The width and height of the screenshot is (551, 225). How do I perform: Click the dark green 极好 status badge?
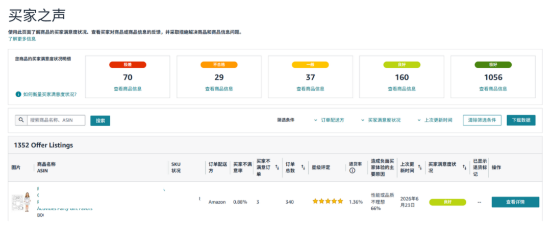tap(493, 65)
